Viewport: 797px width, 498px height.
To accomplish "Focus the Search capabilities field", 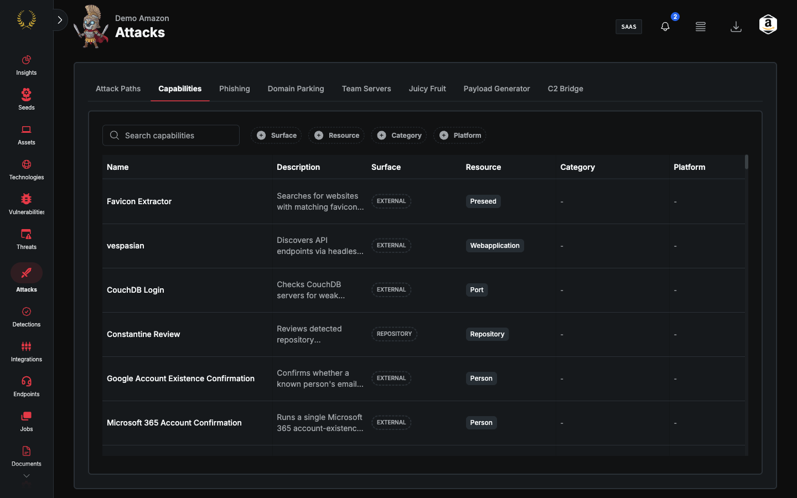I will tap(171, 136).
